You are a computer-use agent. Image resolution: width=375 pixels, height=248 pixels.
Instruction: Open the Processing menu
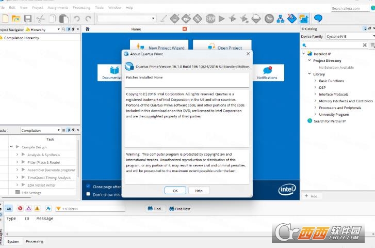pos(81,7)
